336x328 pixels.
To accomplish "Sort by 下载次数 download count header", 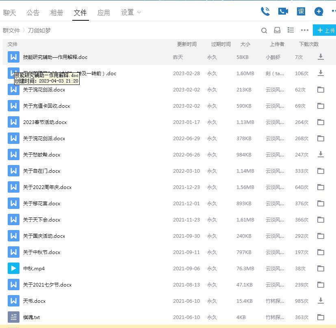I will (x=309, y=44).
